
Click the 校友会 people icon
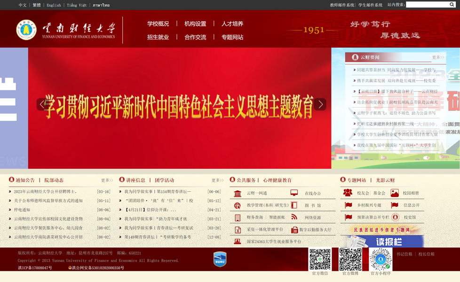pyautogui.click(x=348, y=193)
